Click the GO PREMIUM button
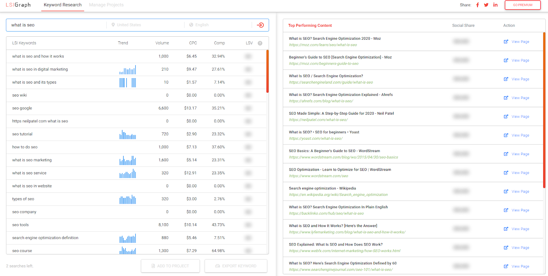This screenshot has height=276, width=548. [523, 5]
